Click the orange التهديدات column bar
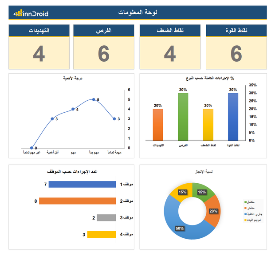Screen dimensions: 275x256 pyautogui.click(x=158, y=124)
